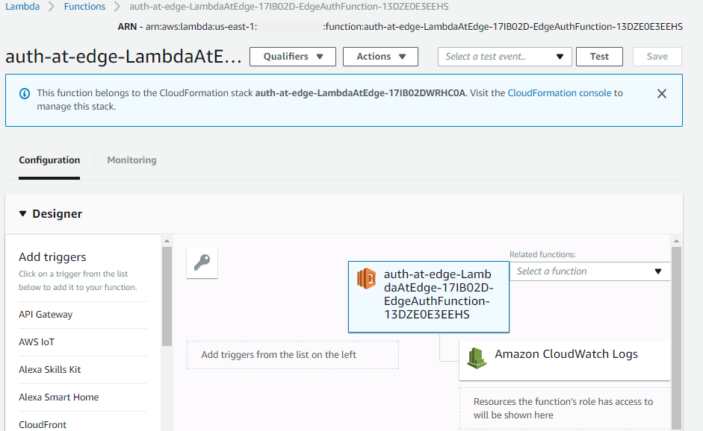Click the triggers list scrollbar thumb
The width and height of the screenshot is (703, 431).
(x=167, y=296)
